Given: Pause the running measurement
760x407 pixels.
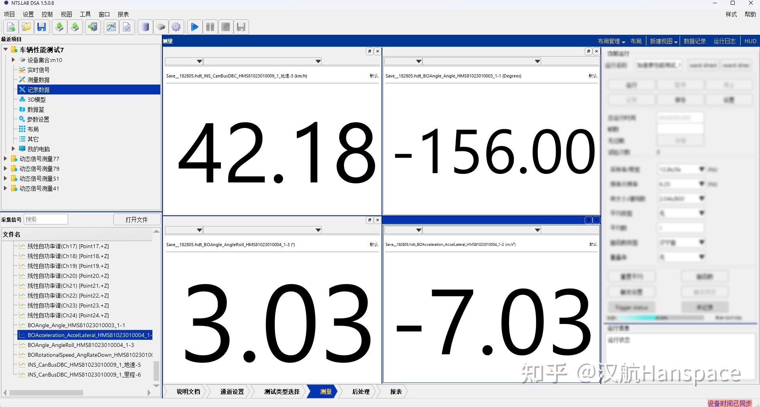Looking at the screenshot, I should pos(210,27).
